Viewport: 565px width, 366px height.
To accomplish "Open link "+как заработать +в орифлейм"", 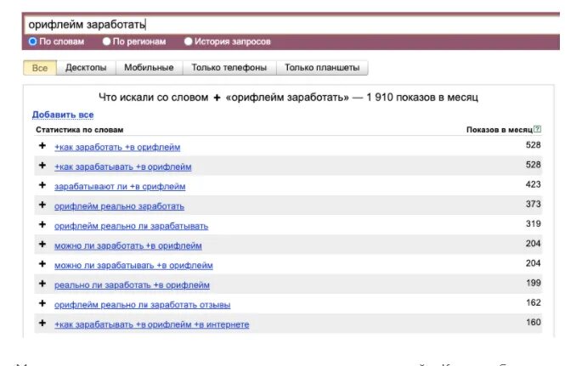I will (x=117, y=147).
